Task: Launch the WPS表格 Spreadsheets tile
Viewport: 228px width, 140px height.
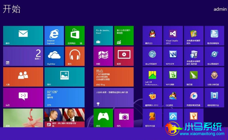Action: 173,77
